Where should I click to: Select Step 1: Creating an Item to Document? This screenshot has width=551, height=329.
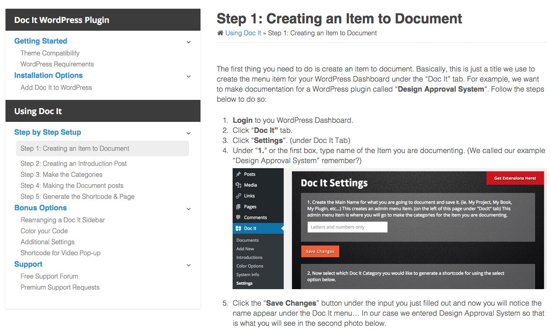point(102,148)
